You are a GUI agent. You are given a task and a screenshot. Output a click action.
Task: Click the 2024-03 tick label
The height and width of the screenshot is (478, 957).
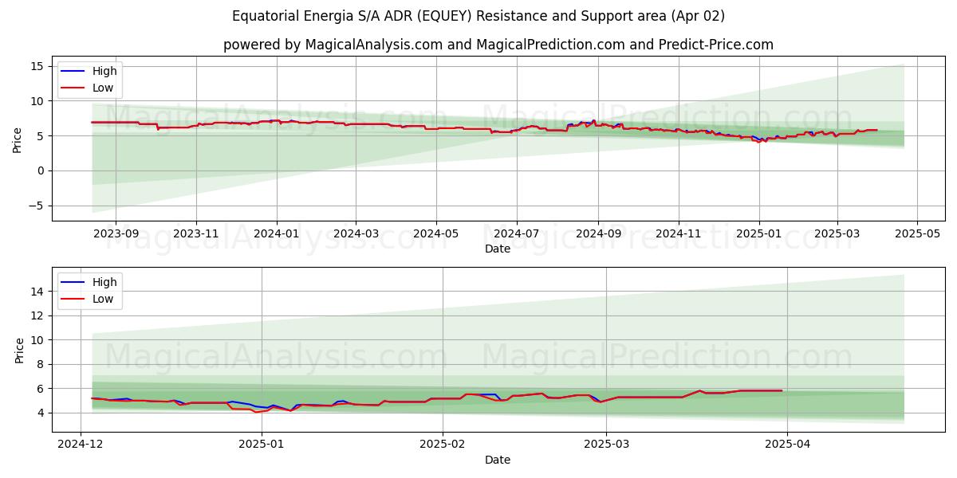(356, 233)
